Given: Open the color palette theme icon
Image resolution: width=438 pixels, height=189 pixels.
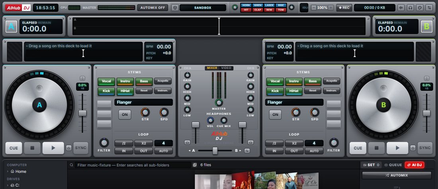Looking at the screenshot, I should click(420, 8).
